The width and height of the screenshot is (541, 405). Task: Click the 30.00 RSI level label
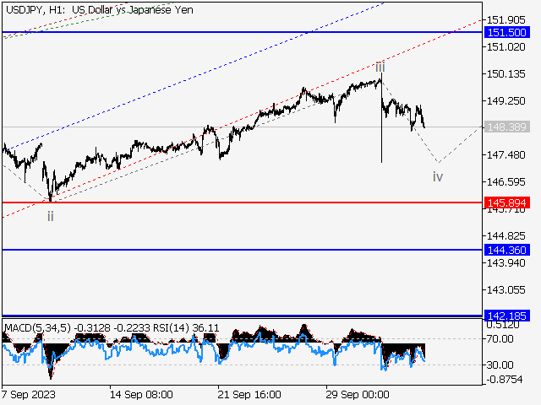[500, 364]
